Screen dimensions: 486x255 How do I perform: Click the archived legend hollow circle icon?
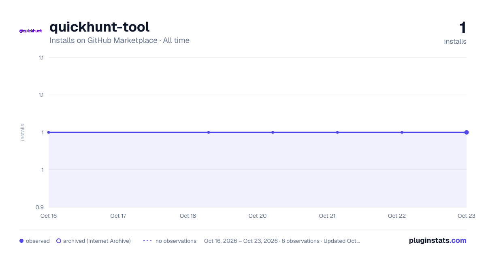click(59, 241)
